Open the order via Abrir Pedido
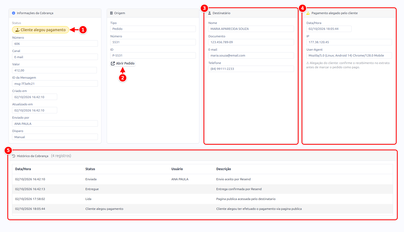Viewport: 404px width, 232px height. coord(123,63)
